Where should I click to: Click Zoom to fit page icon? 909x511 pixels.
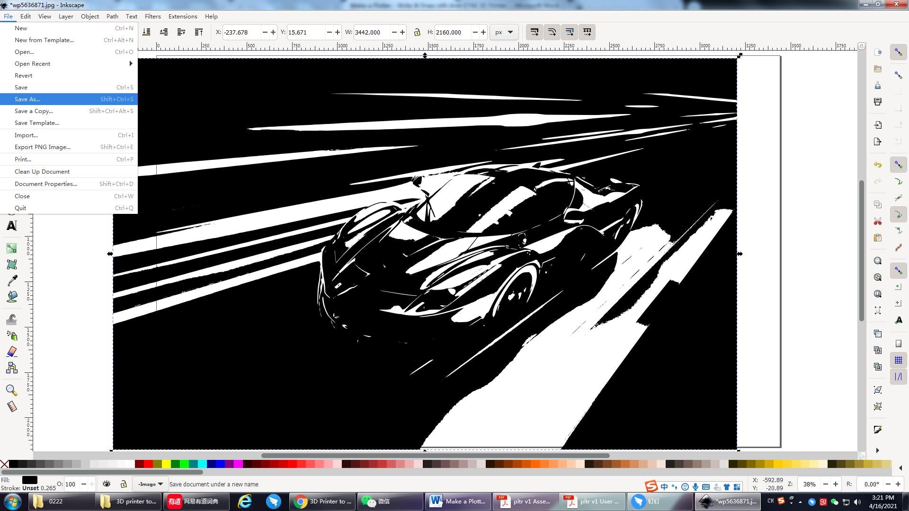(878, 294)
